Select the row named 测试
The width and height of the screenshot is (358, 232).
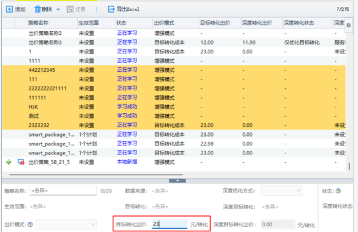[x=173, y=116]
